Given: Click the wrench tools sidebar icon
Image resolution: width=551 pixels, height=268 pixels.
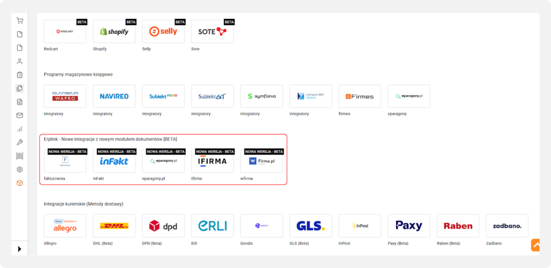Looking at the screenshot, I should pyautogui.click(x=20, y=142).
